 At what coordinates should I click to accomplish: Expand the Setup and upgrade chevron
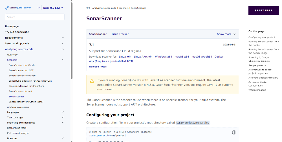coord(63,43)
